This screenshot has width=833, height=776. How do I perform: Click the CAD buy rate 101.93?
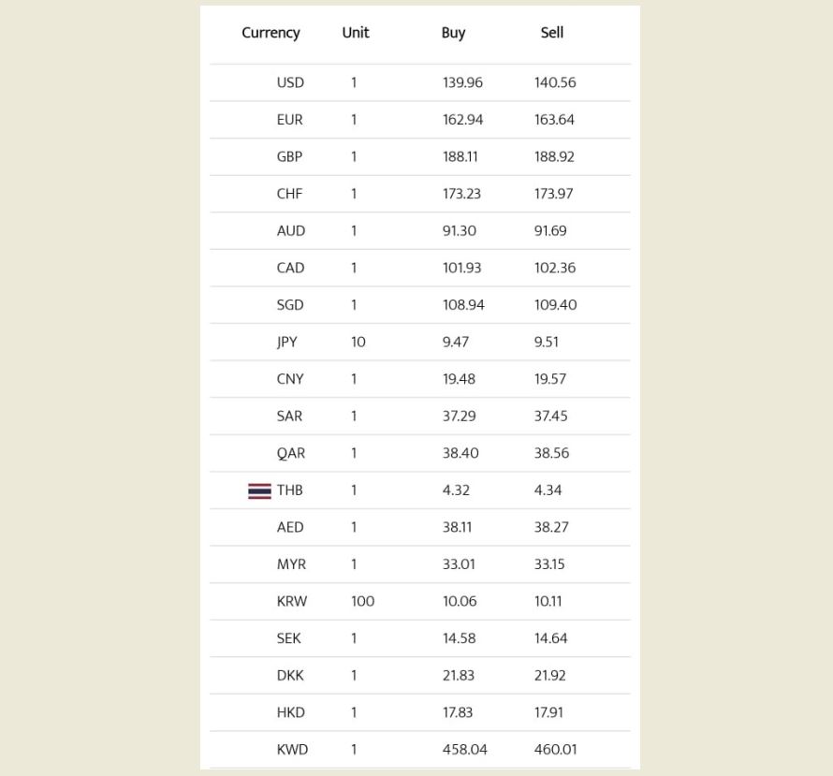click(461, 268)
